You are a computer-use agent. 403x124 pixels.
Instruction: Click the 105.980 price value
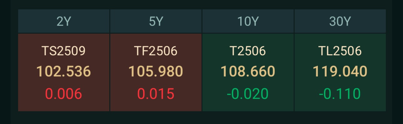(x=156, y=72)
